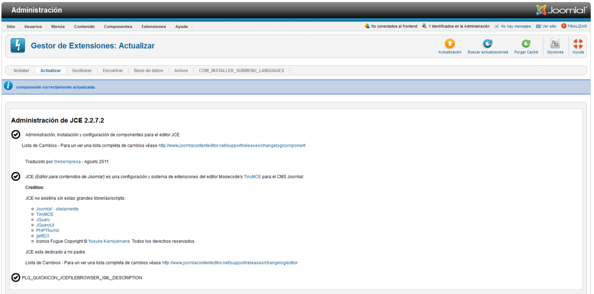Open the TinyMCE link in credits list
The height and width of the screenshot is (294, 594).
(x=45, y=214)
